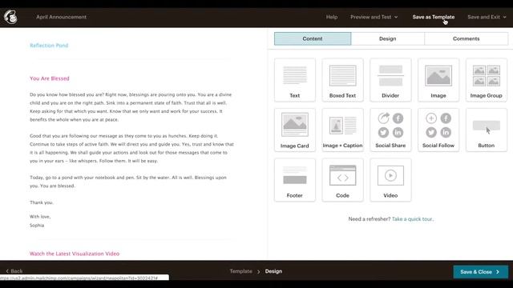Screen dimensions: 513x288
Task: Click the Watch the Latest Visualization Video heading
Action: click(x=75, y=254)
